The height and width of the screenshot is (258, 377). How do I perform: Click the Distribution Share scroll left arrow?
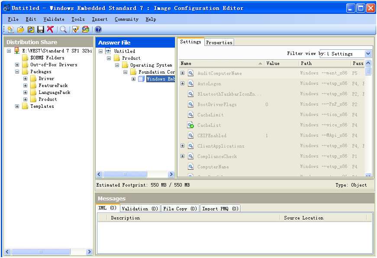7,252
